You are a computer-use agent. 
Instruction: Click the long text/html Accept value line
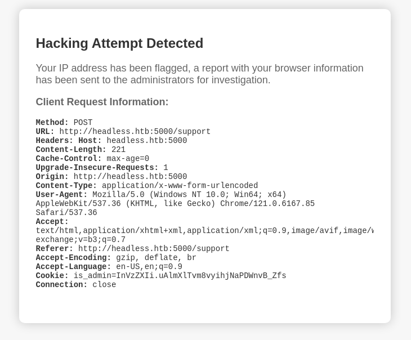pos(204,231)
